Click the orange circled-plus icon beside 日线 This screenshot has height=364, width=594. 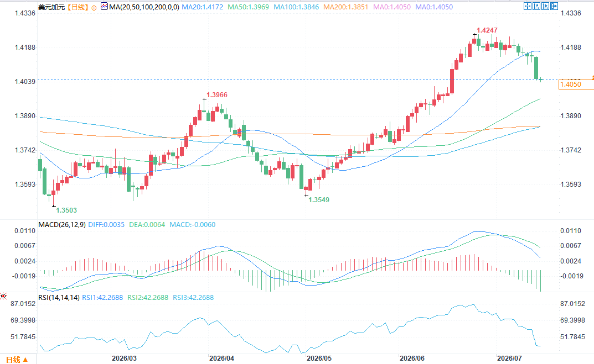[x=94, y=7]
